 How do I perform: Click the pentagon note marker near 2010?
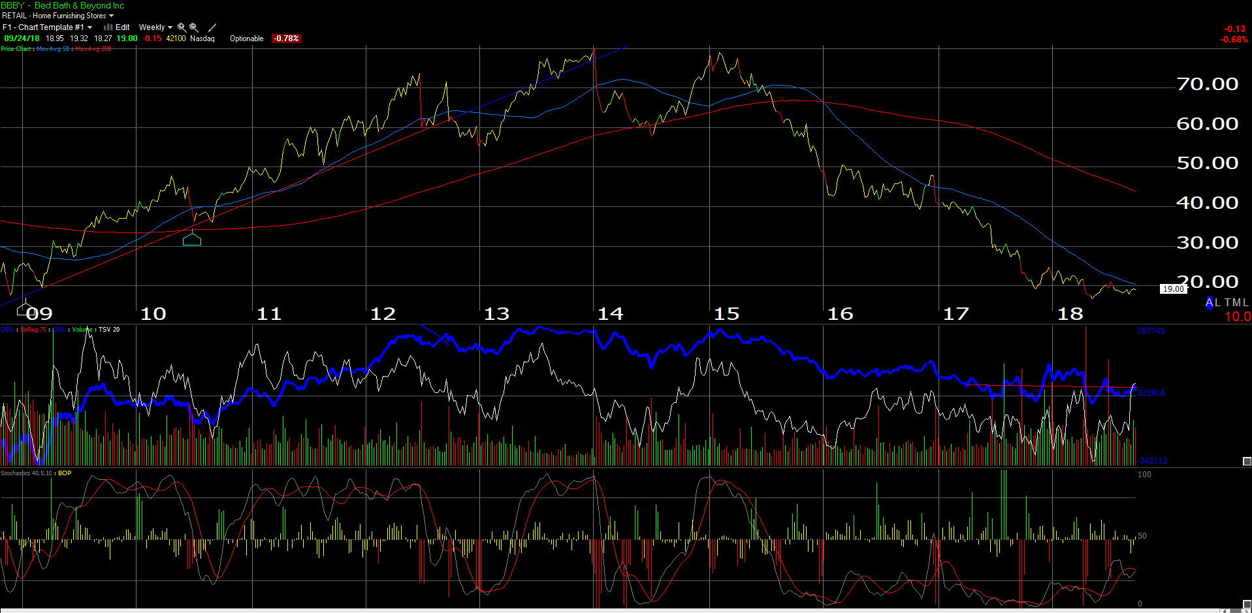pyautogui.click(x=192, y=239)
